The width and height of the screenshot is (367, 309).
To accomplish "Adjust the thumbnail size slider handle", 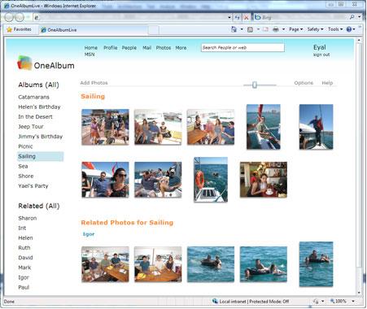I will (x=255, y=85).
